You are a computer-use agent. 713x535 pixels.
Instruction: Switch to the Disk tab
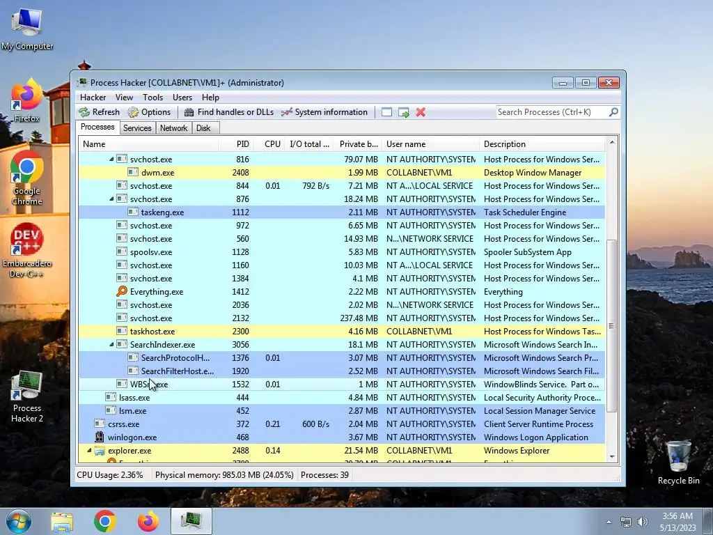pyautogui.click(x=204, y=128)
